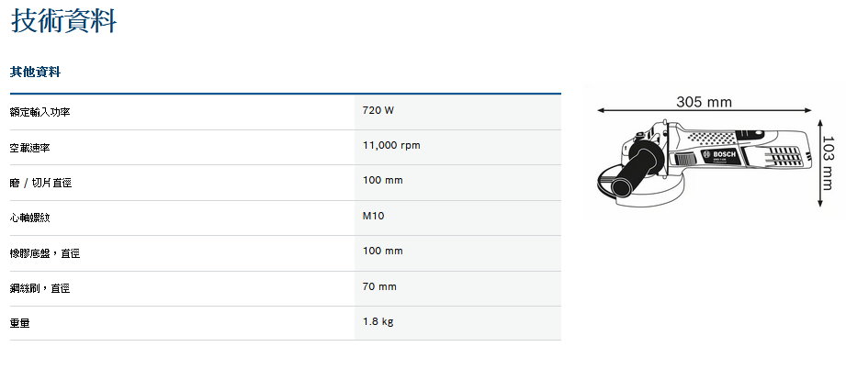Select the 720 W power value
Screen dimensions: 846x369
tap(378, 111)
